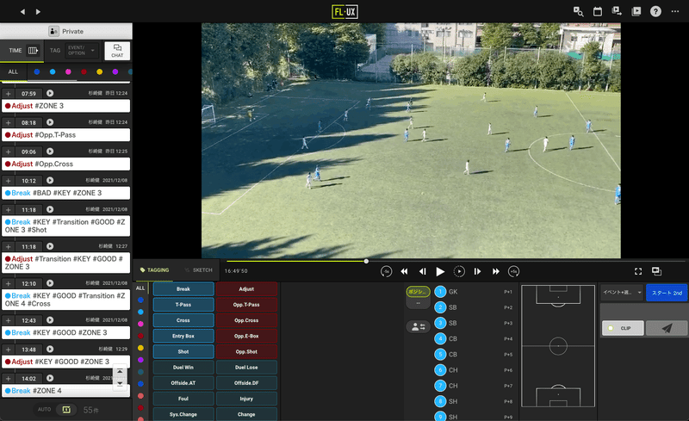This screenshot has width=689, height=421.
Task: Click the blue スタート 2nd button
Action: click(x=667, y=292)
